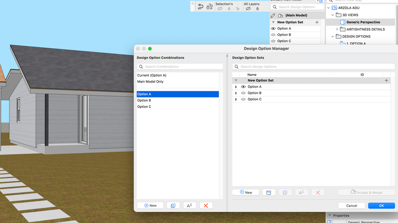Select Option A in combinations list
The image size is (398, 223).
coord(178,94)
